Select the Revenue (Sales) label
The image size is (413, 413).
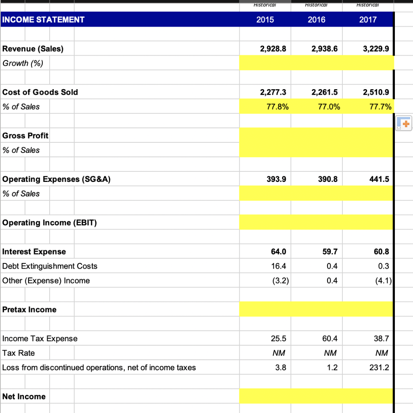click(x=33, y=49)
